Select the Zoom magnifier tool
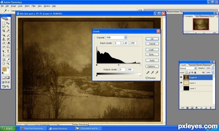This screenshot has height=131, width=219. pyautogui.click(x=8, y=63)
